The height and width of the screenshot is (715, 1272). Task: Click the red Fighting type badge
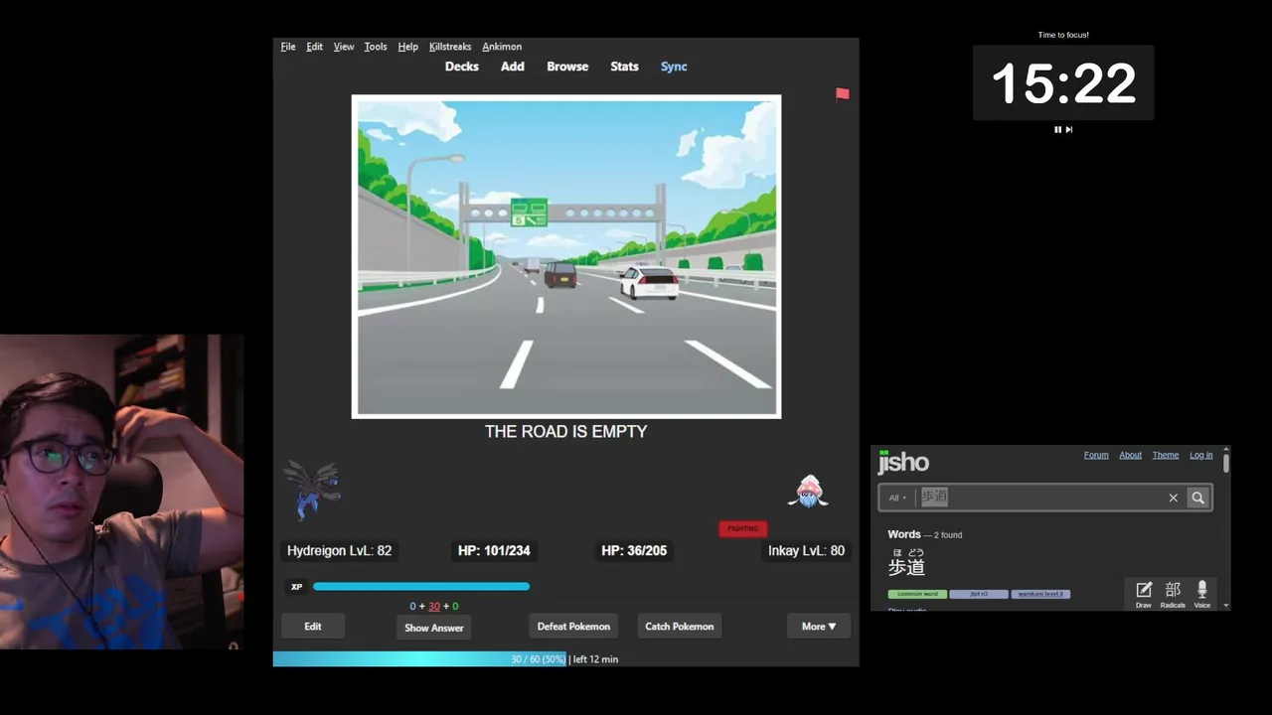click(x=743, y=528)
